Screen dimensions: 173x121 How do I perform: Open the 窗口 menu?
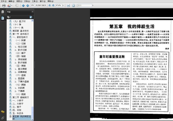(43, 1)
